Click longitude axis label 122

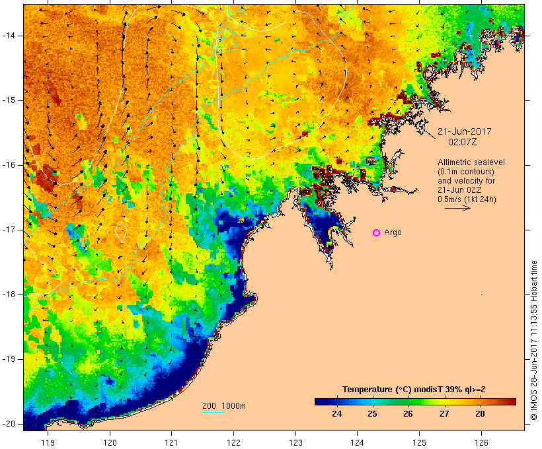[x=234, y=443]
